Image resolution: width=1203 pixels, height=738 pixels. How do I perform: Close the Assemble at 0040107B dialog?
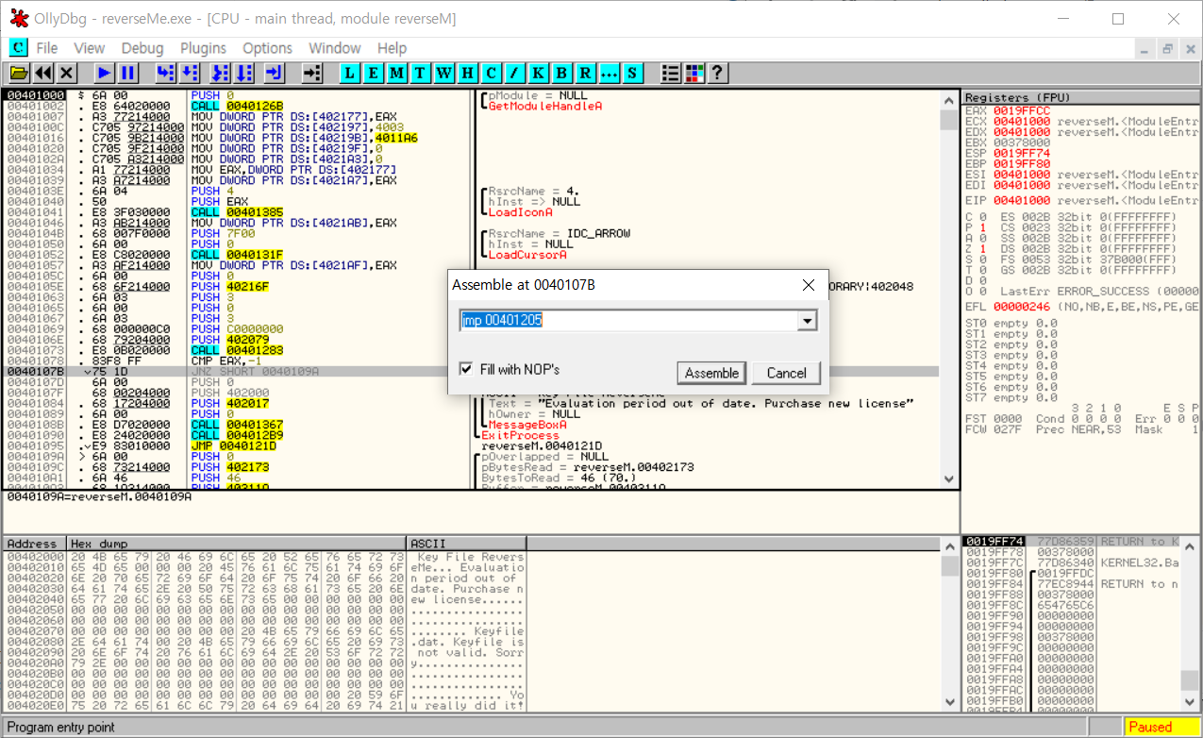(x=808, y=285)
